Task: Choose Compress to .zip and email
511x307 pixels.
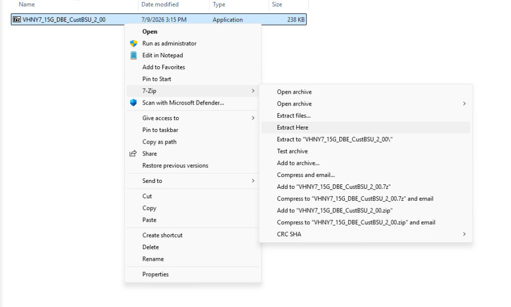Action: tap(366, 222)
